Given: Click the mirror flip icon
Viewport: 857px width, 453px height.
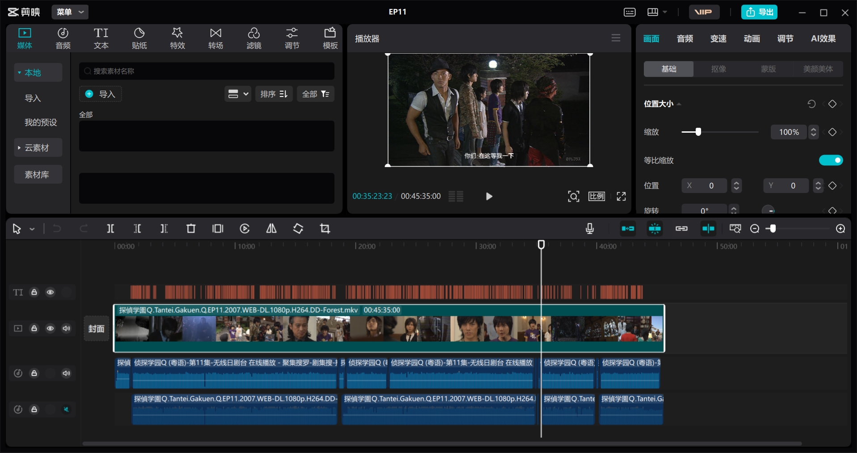Looking at the screenshot, I should pyautogui.click(x=271, y=229).
